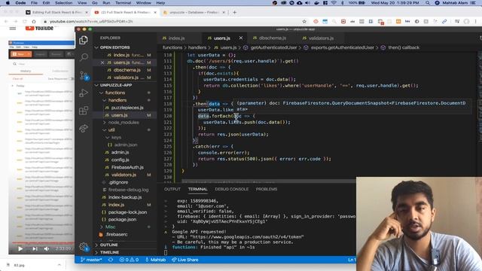The height and width of the screenshot is (271, 482).
Task: Click Live Share in the status bar
Action: coord(185,260)
